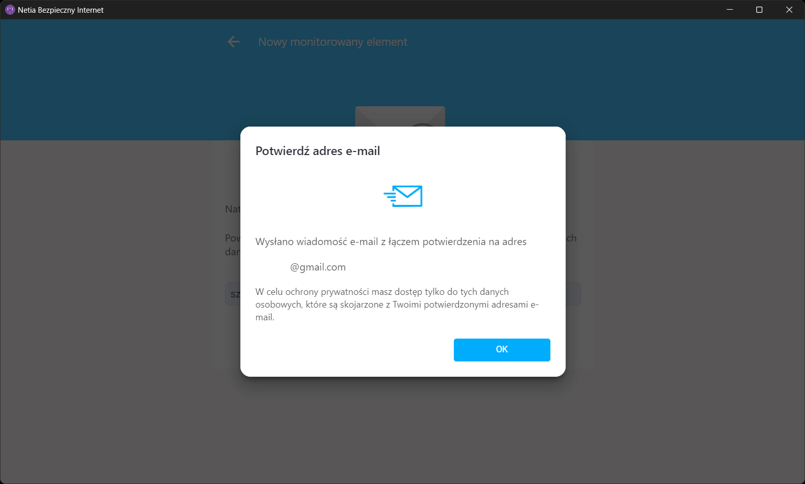
Task: Click the dimmed gray area below the dialog
Action: click(x=402, y=430)
